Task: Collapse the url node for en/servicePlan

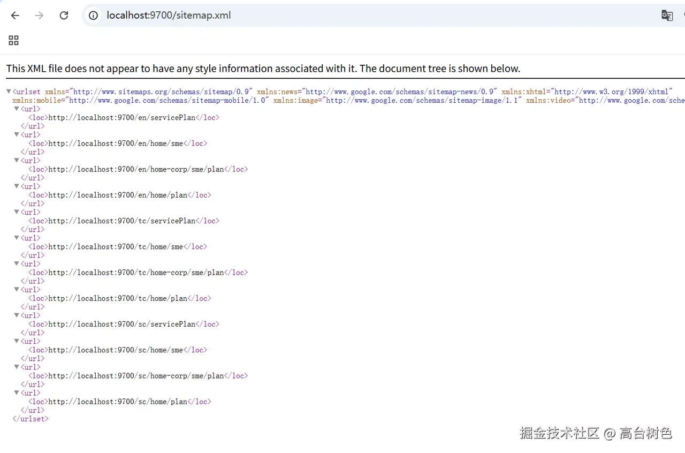Action: [x=17, y=109]
